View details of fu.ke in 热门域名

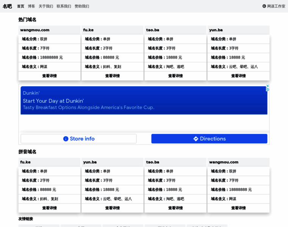pyautogui.click(x=113, y=76)
